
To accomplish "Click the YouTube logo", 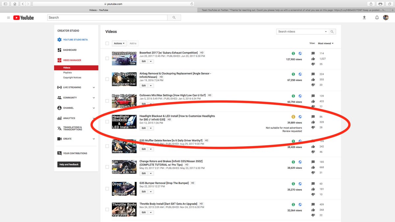I will coord(23,18).
